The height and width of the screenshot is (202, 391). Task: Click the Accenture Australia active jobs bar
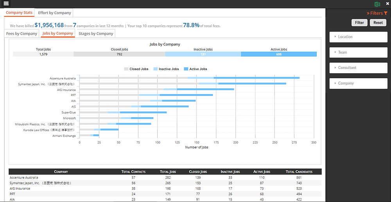pyautogui.click(x=256, y=78)
